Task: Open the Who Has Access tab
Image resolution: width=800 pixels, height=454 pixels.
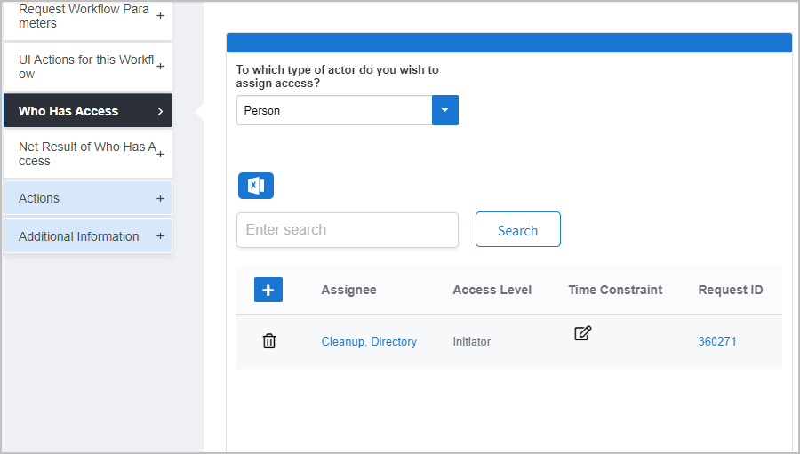Action: point(88,111)
